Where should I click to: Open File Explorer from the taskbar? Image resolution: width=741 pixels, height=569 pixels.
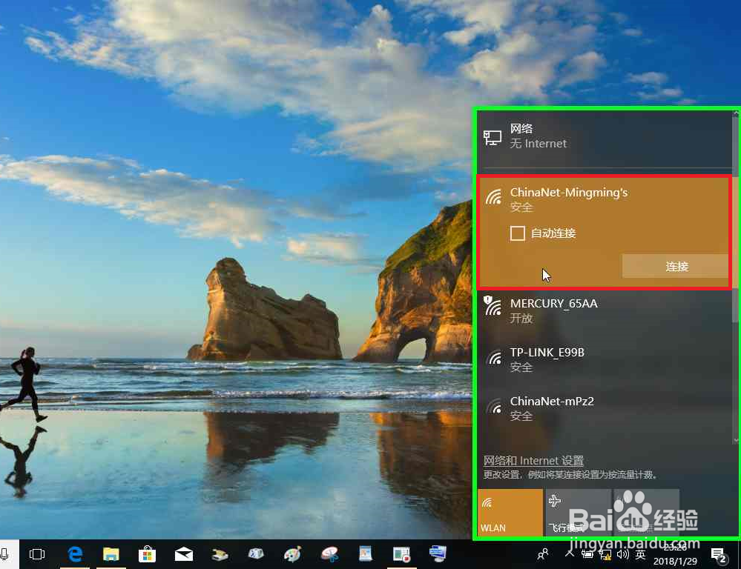pyautogui.click(x=111, y=554)
